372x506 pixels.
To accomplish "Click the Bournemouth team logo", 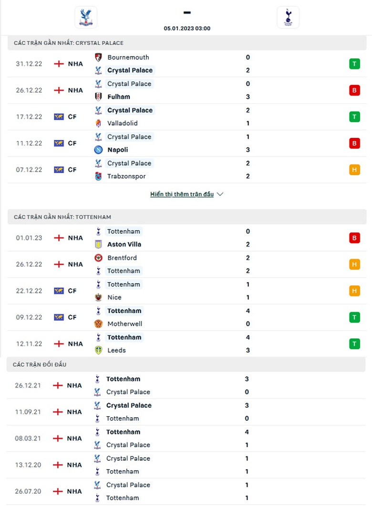I will (x=99, y=57).
